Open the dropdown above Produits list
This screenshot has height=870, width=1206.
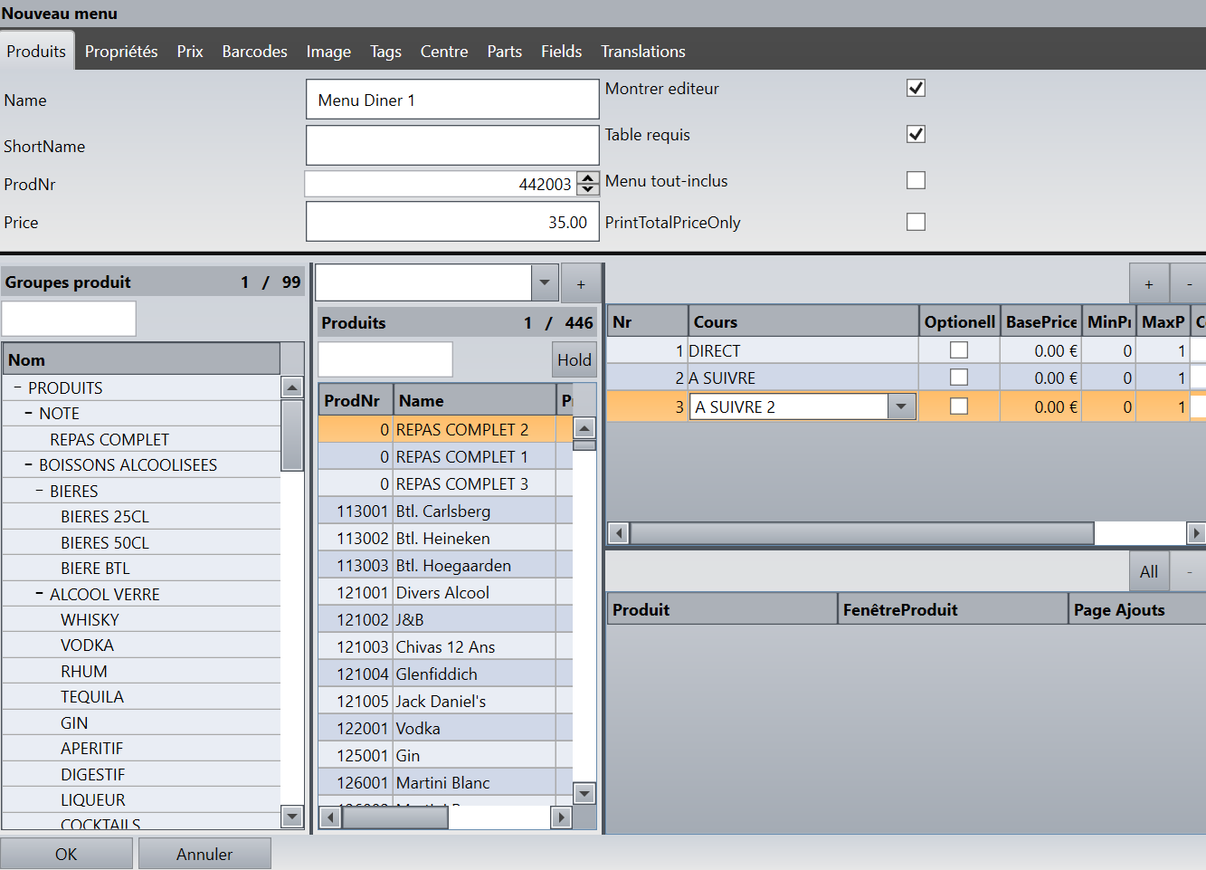544,282
